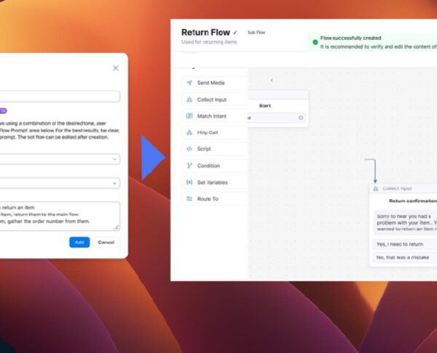Viewport: 437px width, 353px height.
Task: Click the Script code icon
Action: (189, 149)
